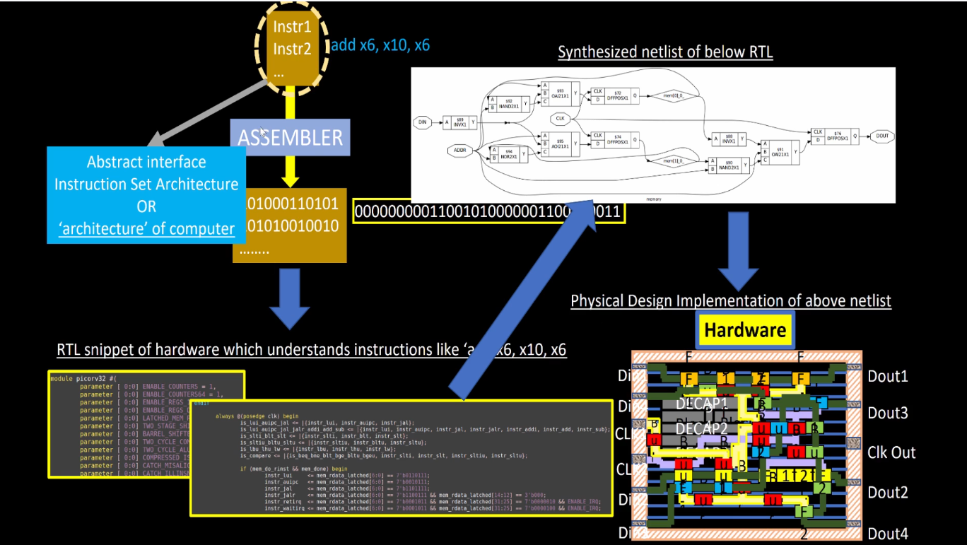The height and width of the screenshot is (545, 967).
Task: Open the 'Synthesized netlist of below RTL' link
Action: tap(665, 52)
